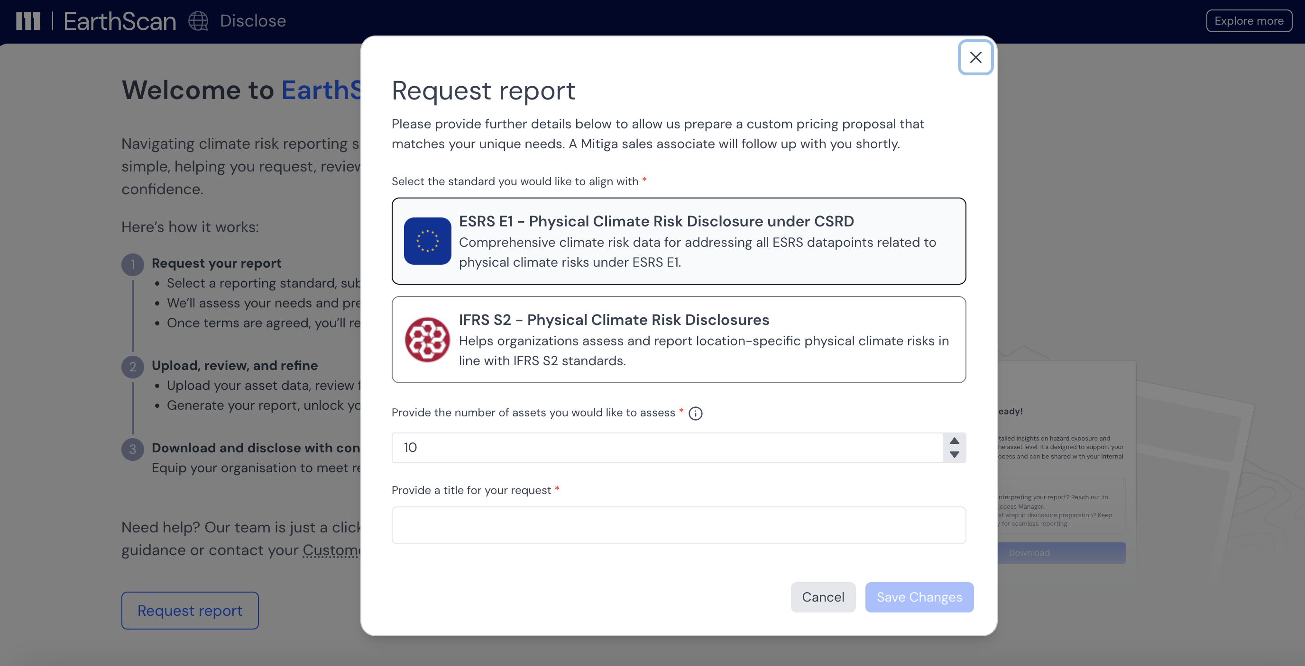The height and width of the screenshot is (666, 1305).
Task: Click the step 2 circle marker
Action: point(133,367)
